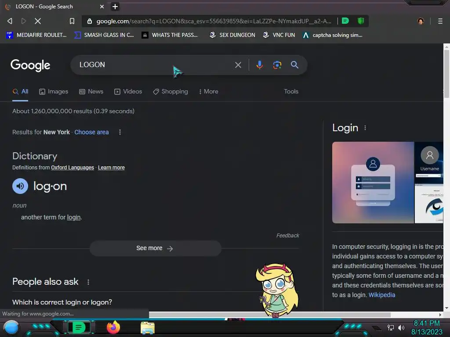Open the Oxford Languages link
Viewport: 450px width, 337px height.
73,168
